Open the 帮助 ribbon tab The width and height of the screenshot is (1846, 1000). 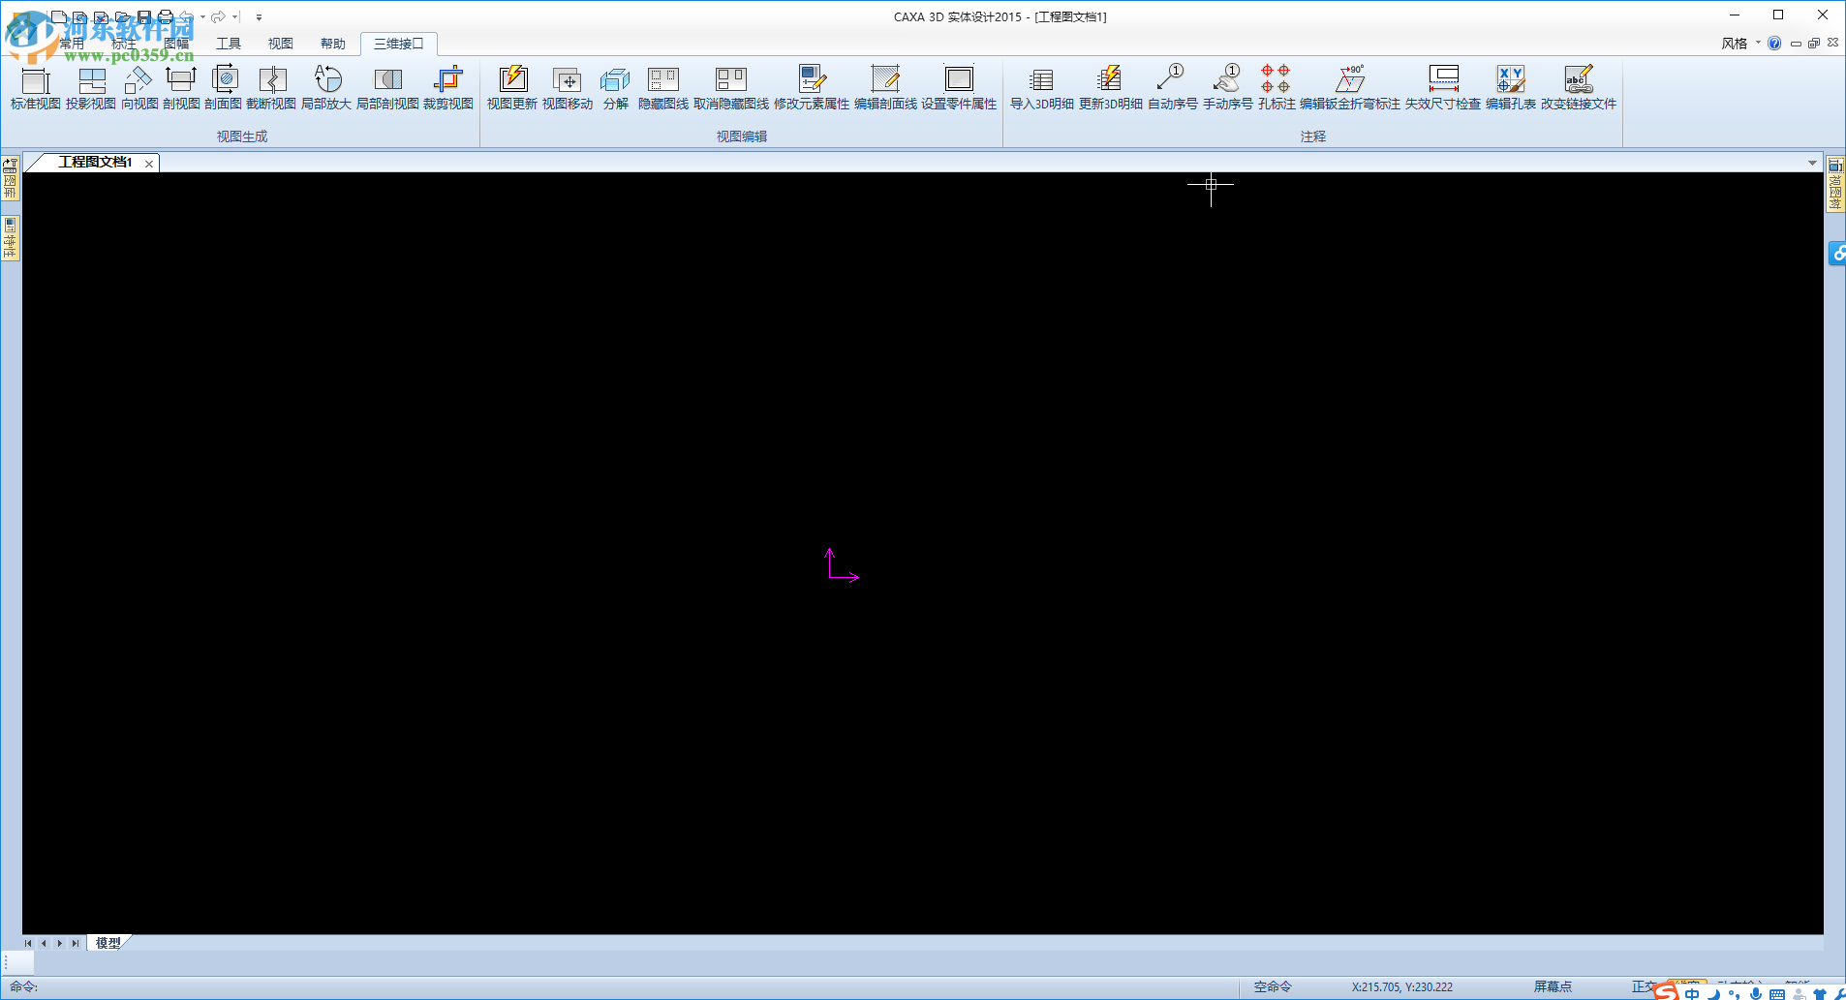click(333, 44)
